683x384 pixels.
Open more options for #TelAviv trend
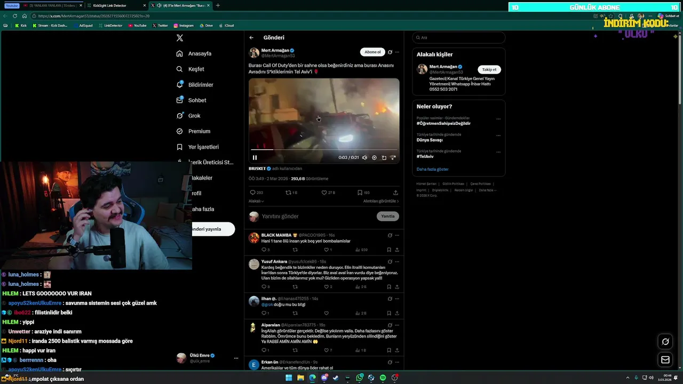coord(498,152)
